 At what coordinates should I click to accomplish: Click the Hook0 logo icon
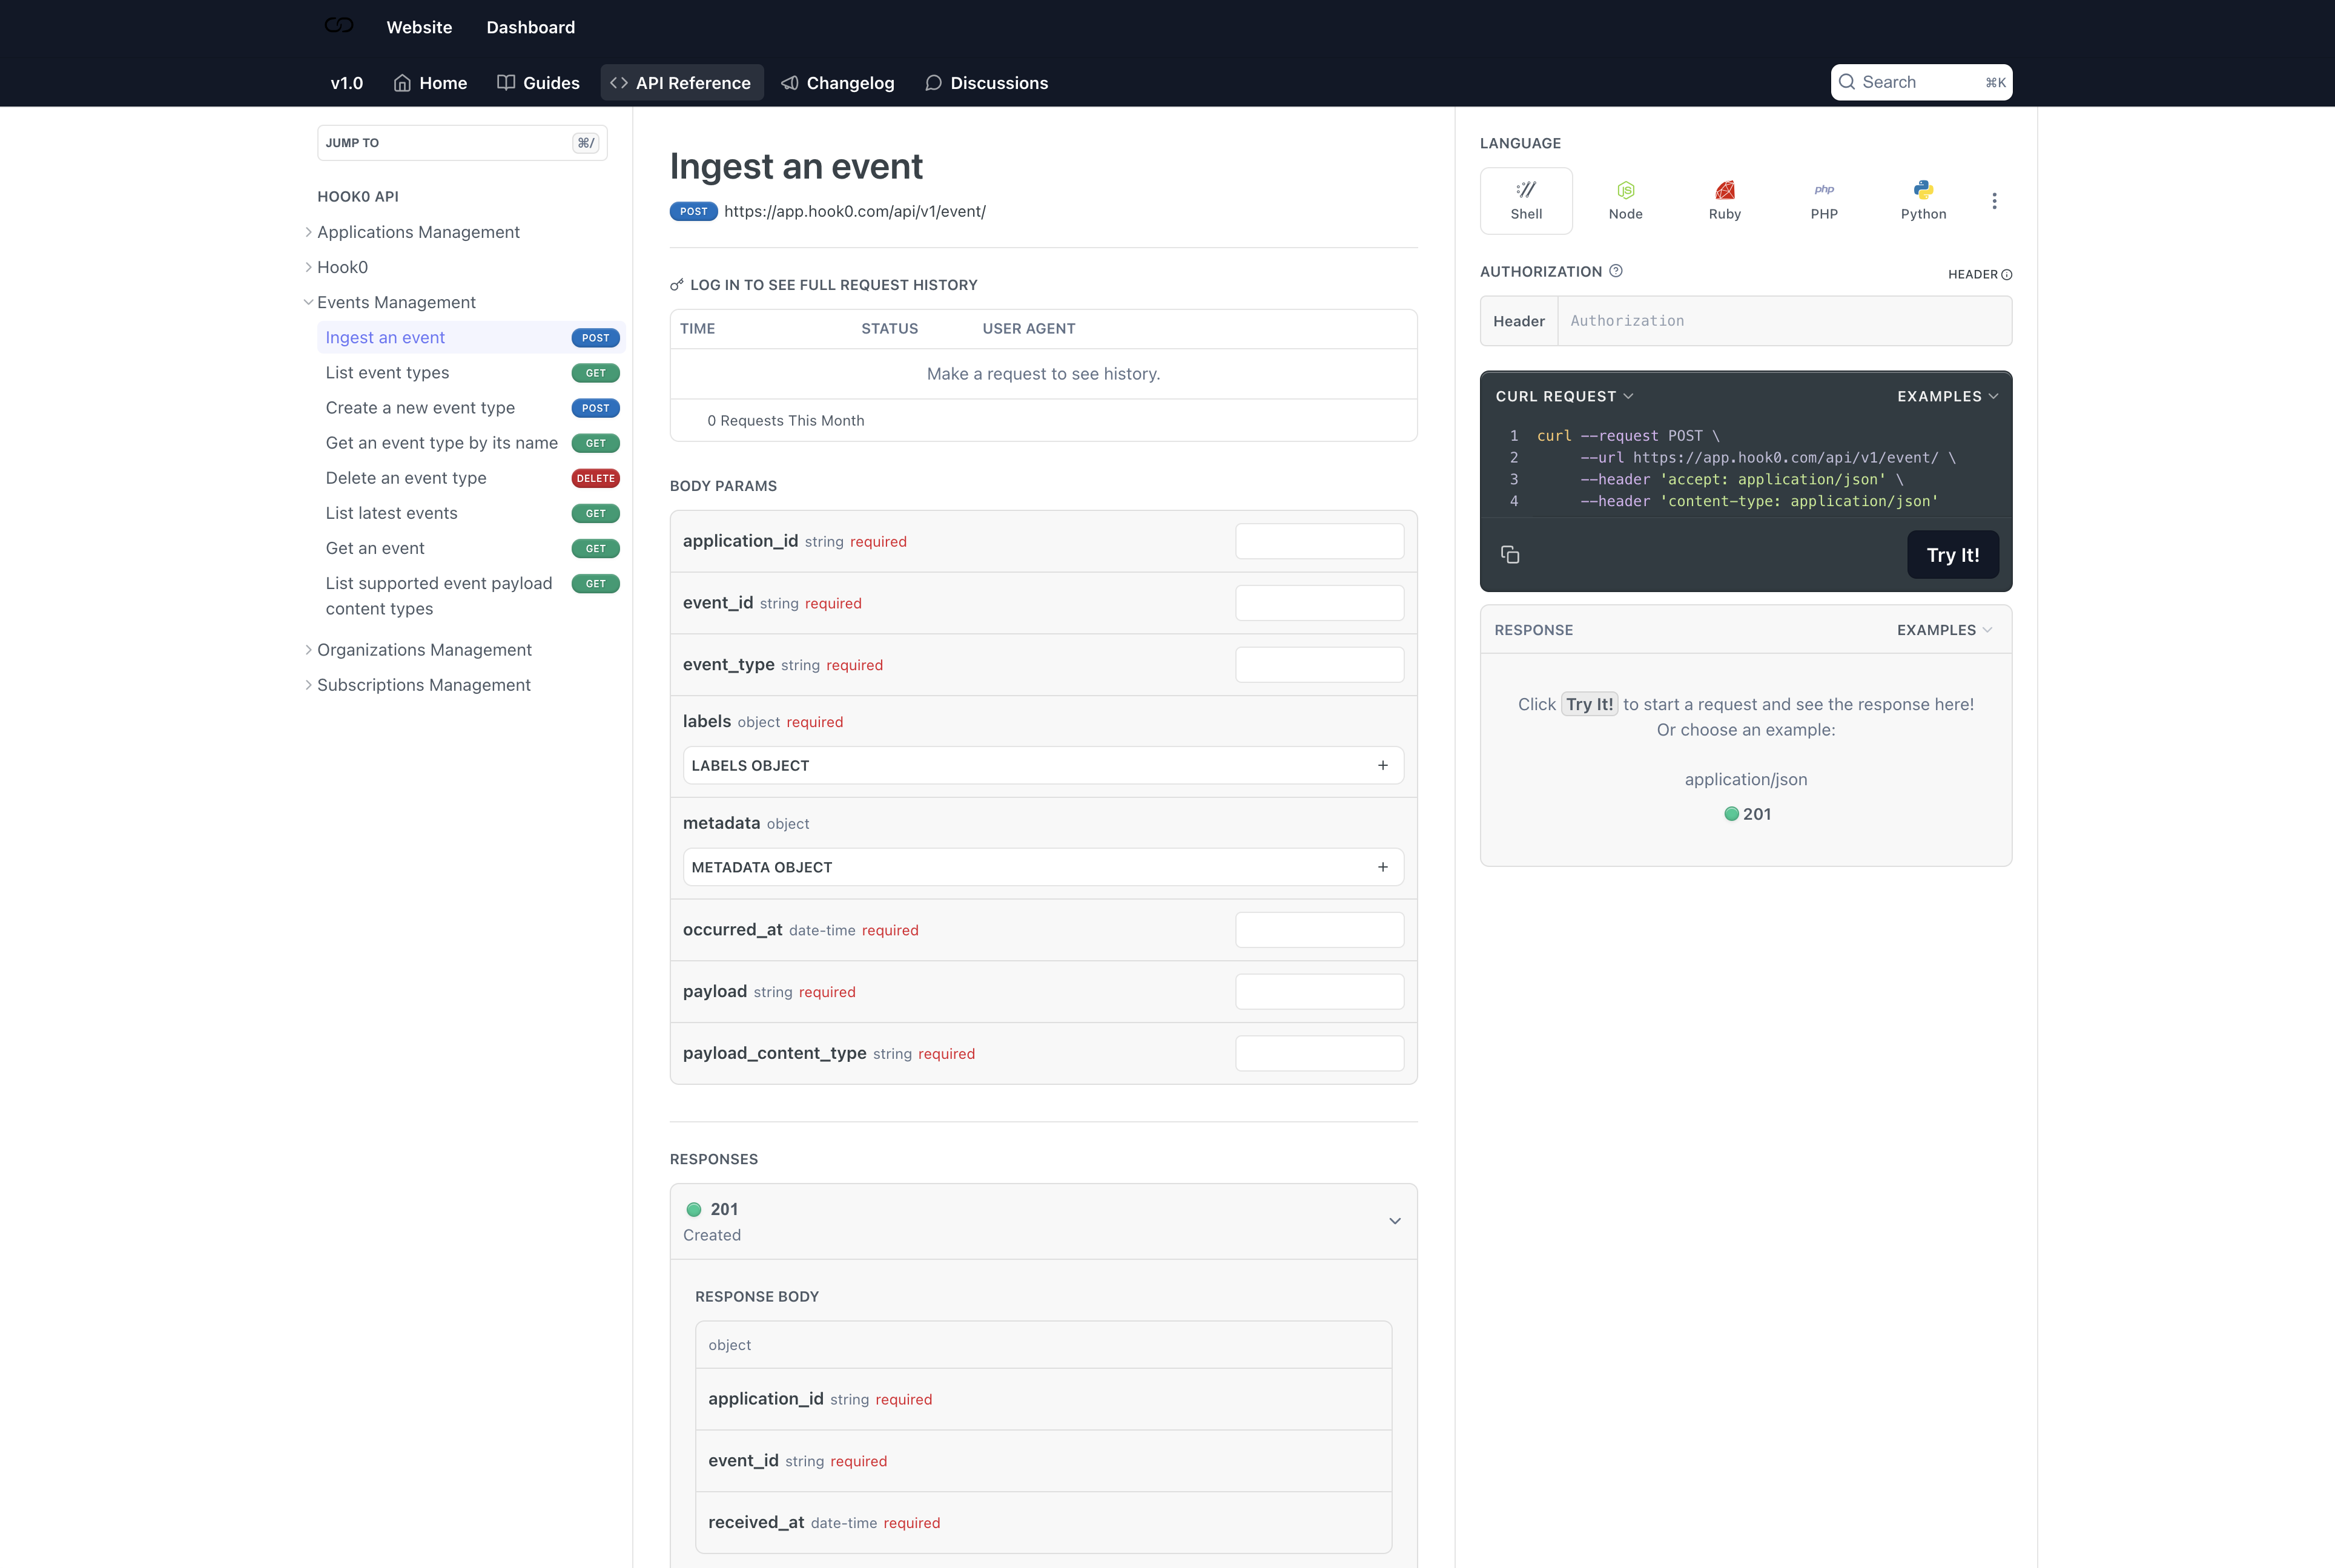pos(339,26)
